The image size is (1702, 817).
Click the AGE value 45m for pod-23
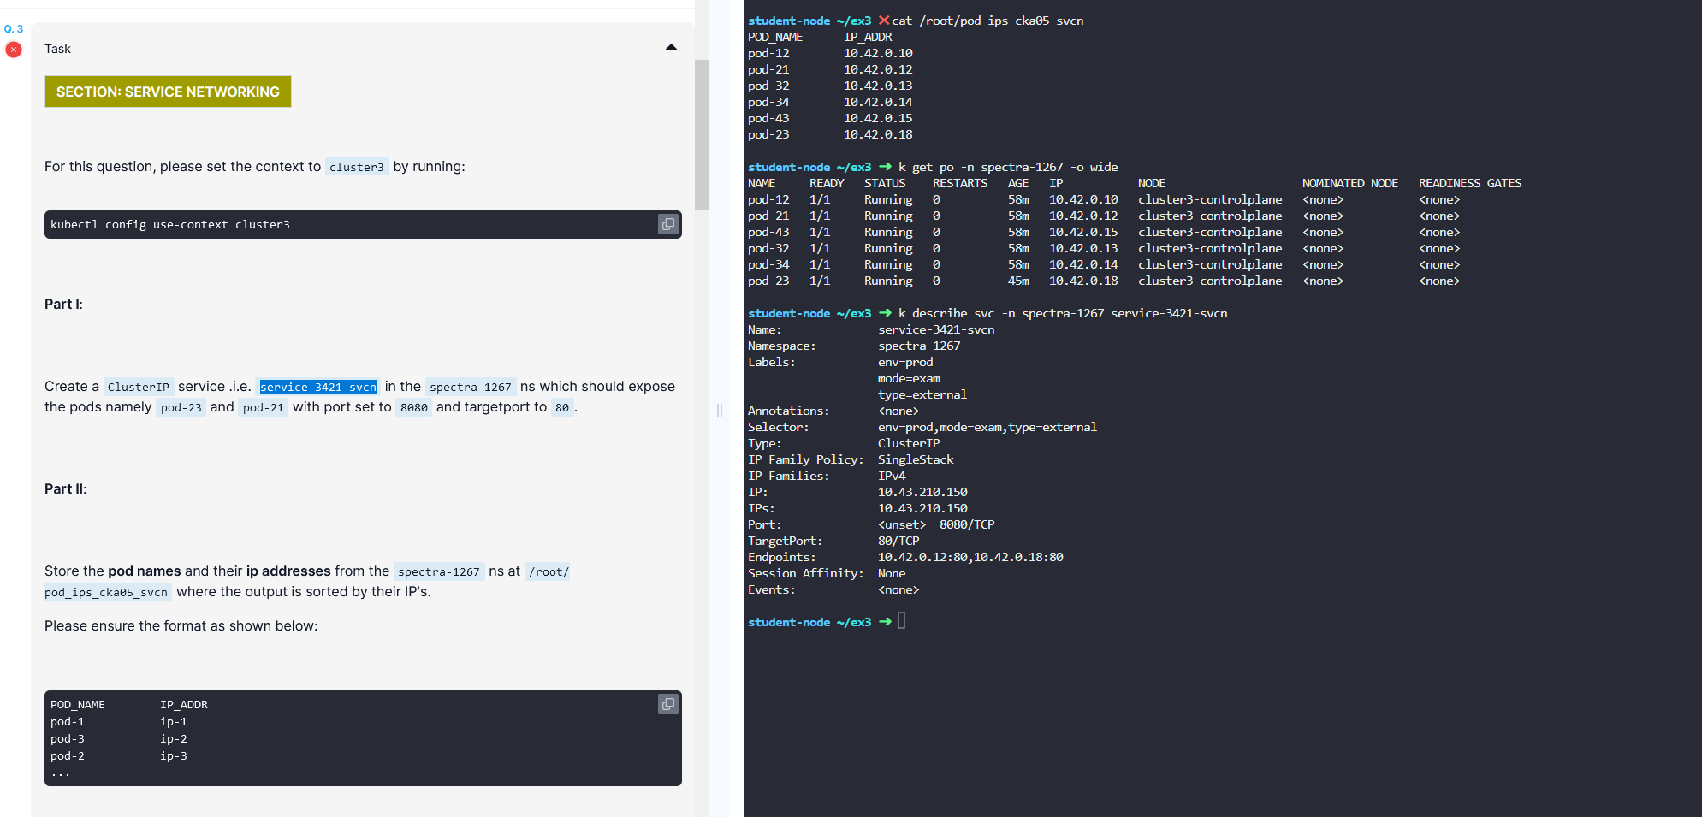click(1018, 281)
